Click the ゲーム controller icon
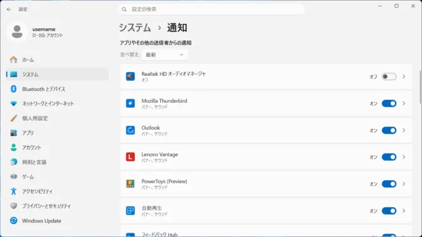422x237 pixels. (x=13, y=177)
